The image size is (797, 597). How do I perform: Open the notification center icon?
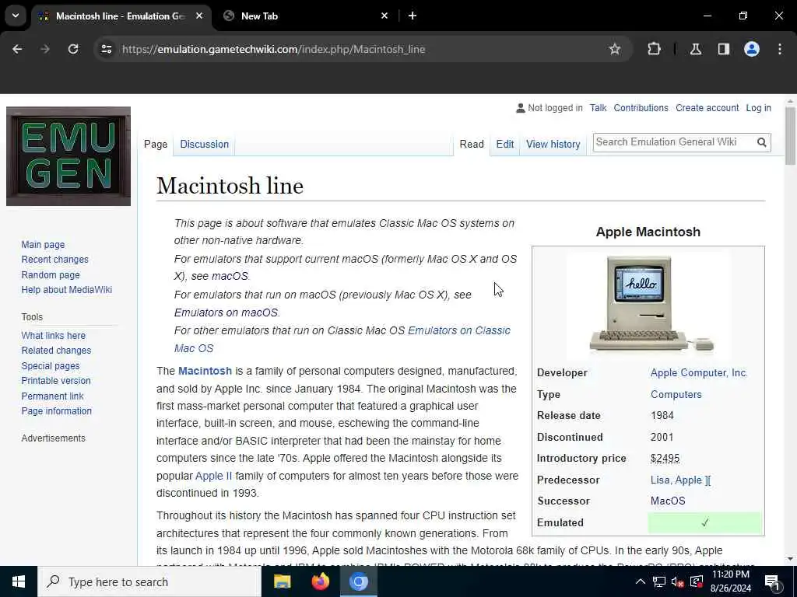point(773,582)
